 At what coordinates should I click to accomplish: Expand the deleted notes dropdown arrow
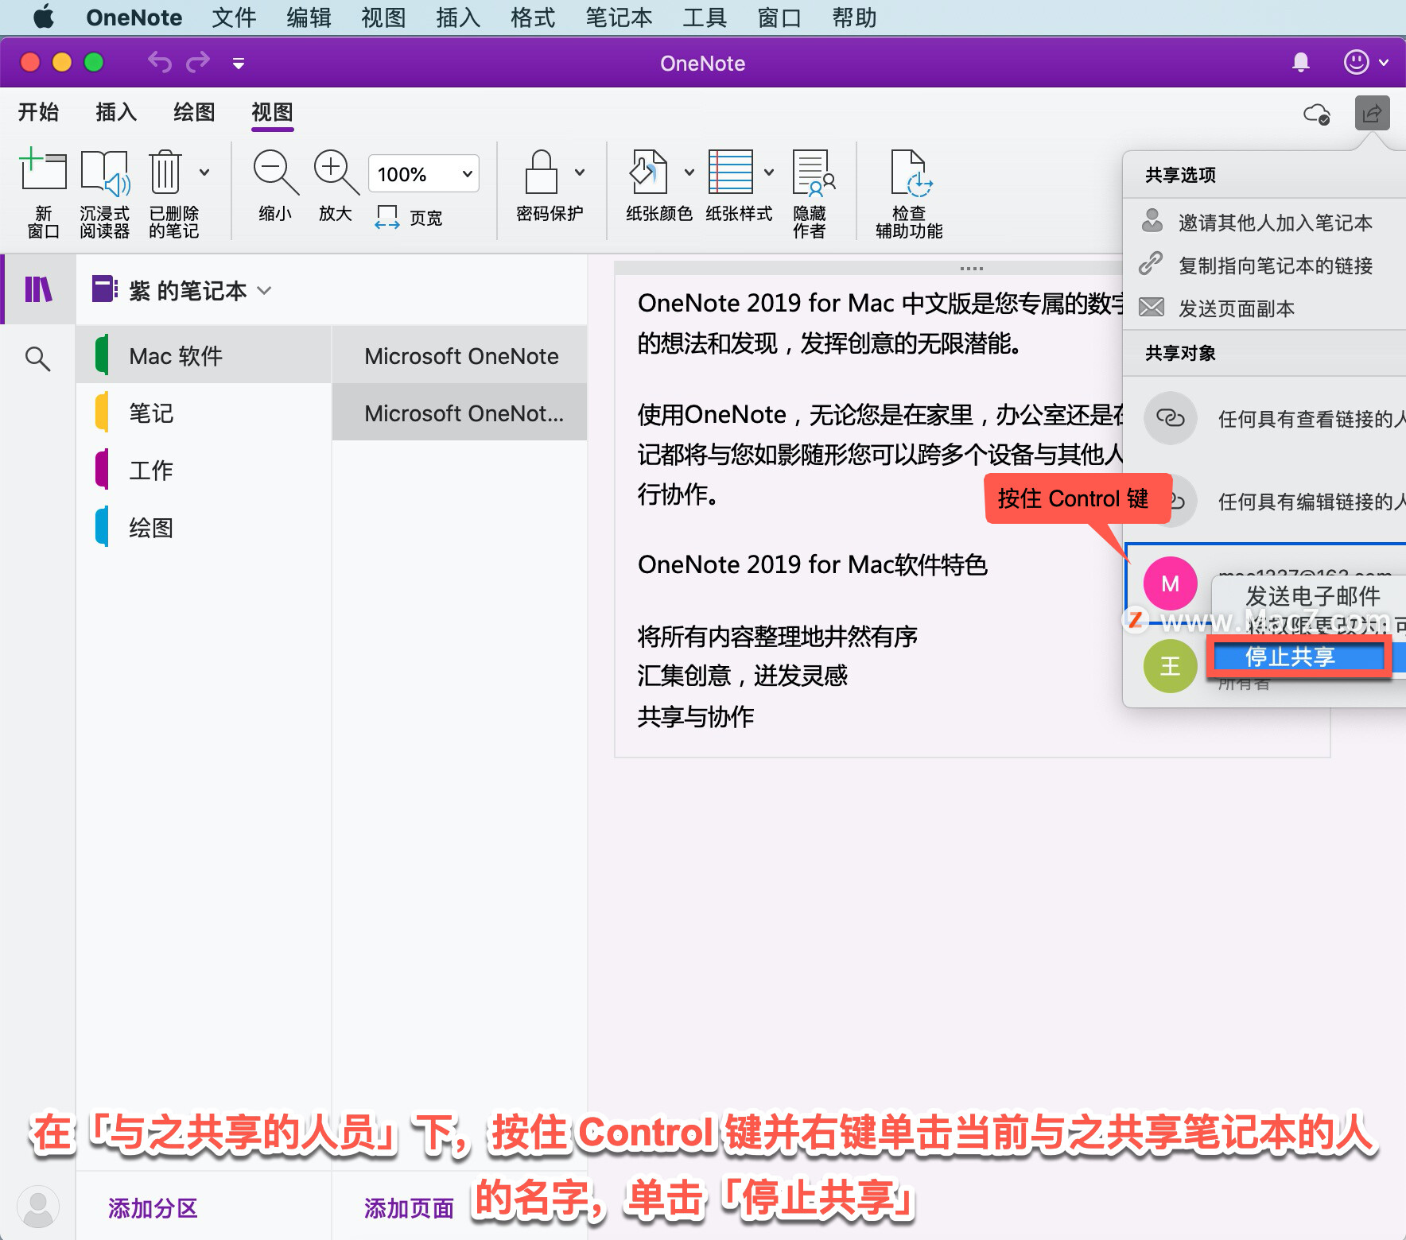pos(204,172)
